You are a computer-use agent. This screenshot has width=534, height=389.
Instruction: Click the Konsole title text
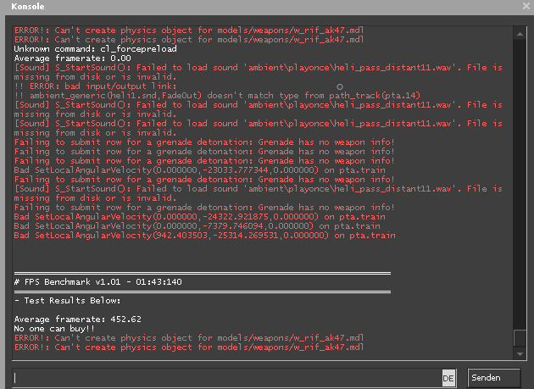[28, 7]
